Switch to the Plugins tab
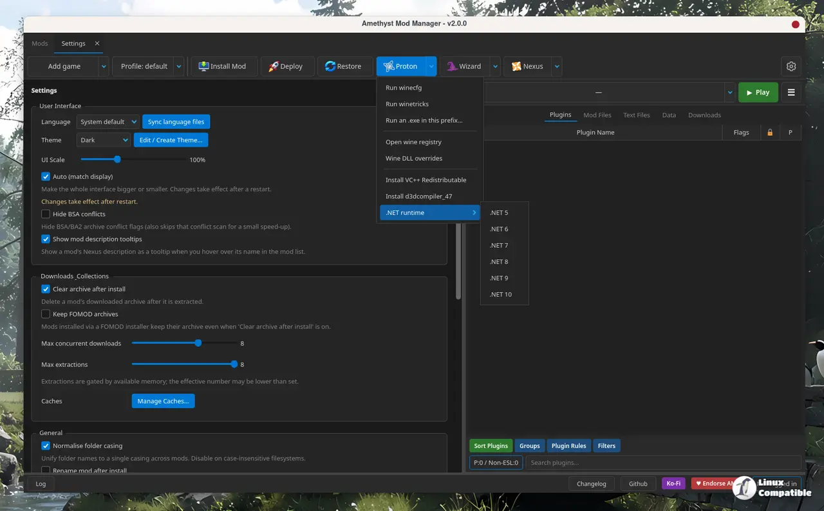 point(560,115)
